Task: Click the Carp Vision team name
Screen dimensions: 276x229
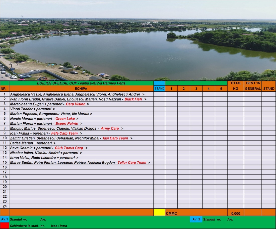Action: coord(76,104)
